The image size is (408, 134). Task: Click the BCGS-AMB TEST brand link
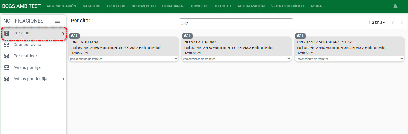(21, 6)
